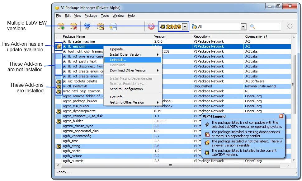Choose Uninstall... from the context menu
302x181 pixels.
(x=133, y=60)
